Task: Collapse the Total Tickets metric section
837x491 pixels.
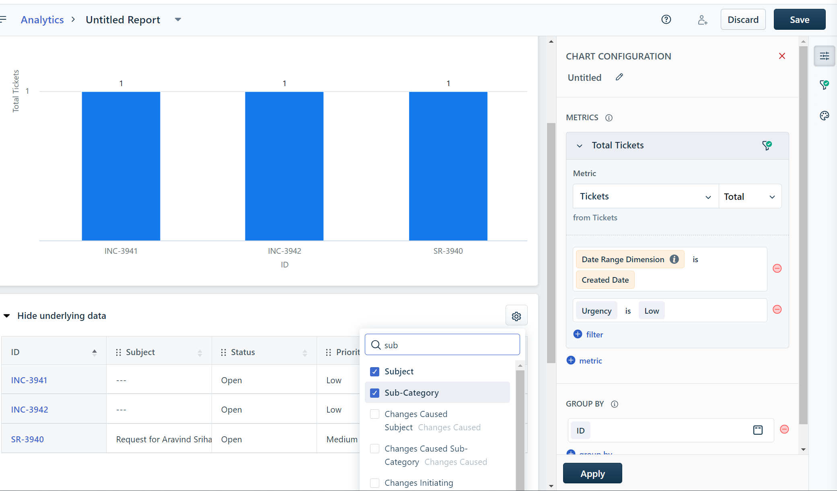Action: click(580, 146)
